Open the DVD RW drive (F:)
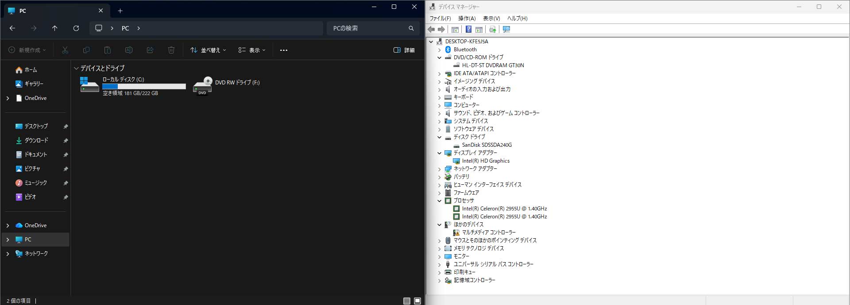 pos(227,85)
